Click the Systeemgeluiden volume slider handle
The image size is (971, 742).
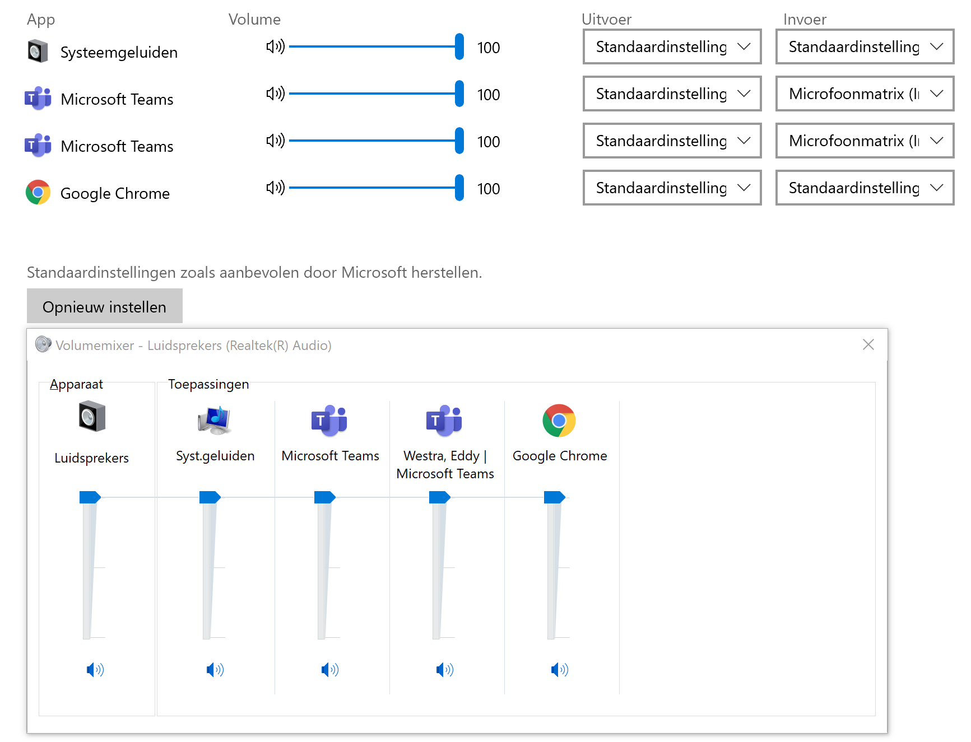click(459, 46)
